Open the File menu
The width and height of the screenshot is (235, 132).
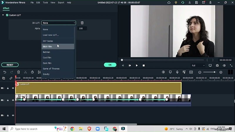tap(32, 3)
